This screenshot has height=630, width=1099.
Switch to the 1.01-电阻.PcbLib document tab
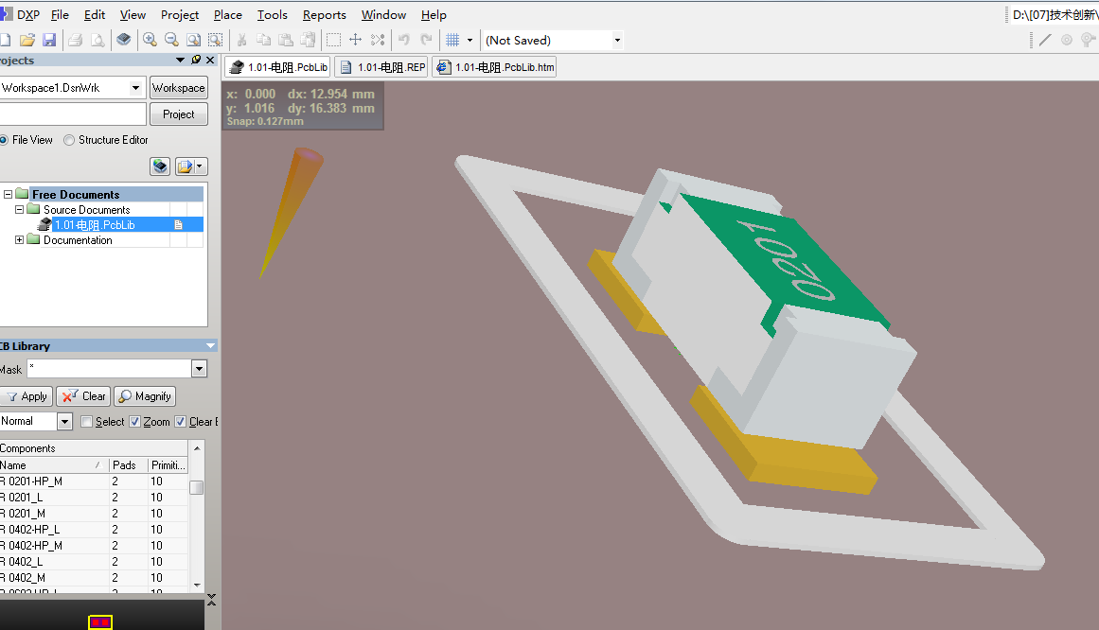(277, 67)
